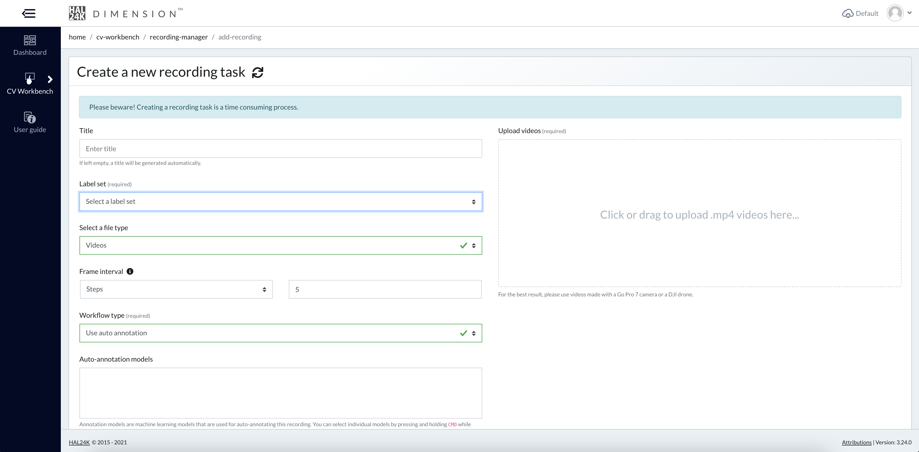Click the mp4 video upload drop area
Viewport: 919px width, 452px height.
pyautogui.click(x=699, y=213)
